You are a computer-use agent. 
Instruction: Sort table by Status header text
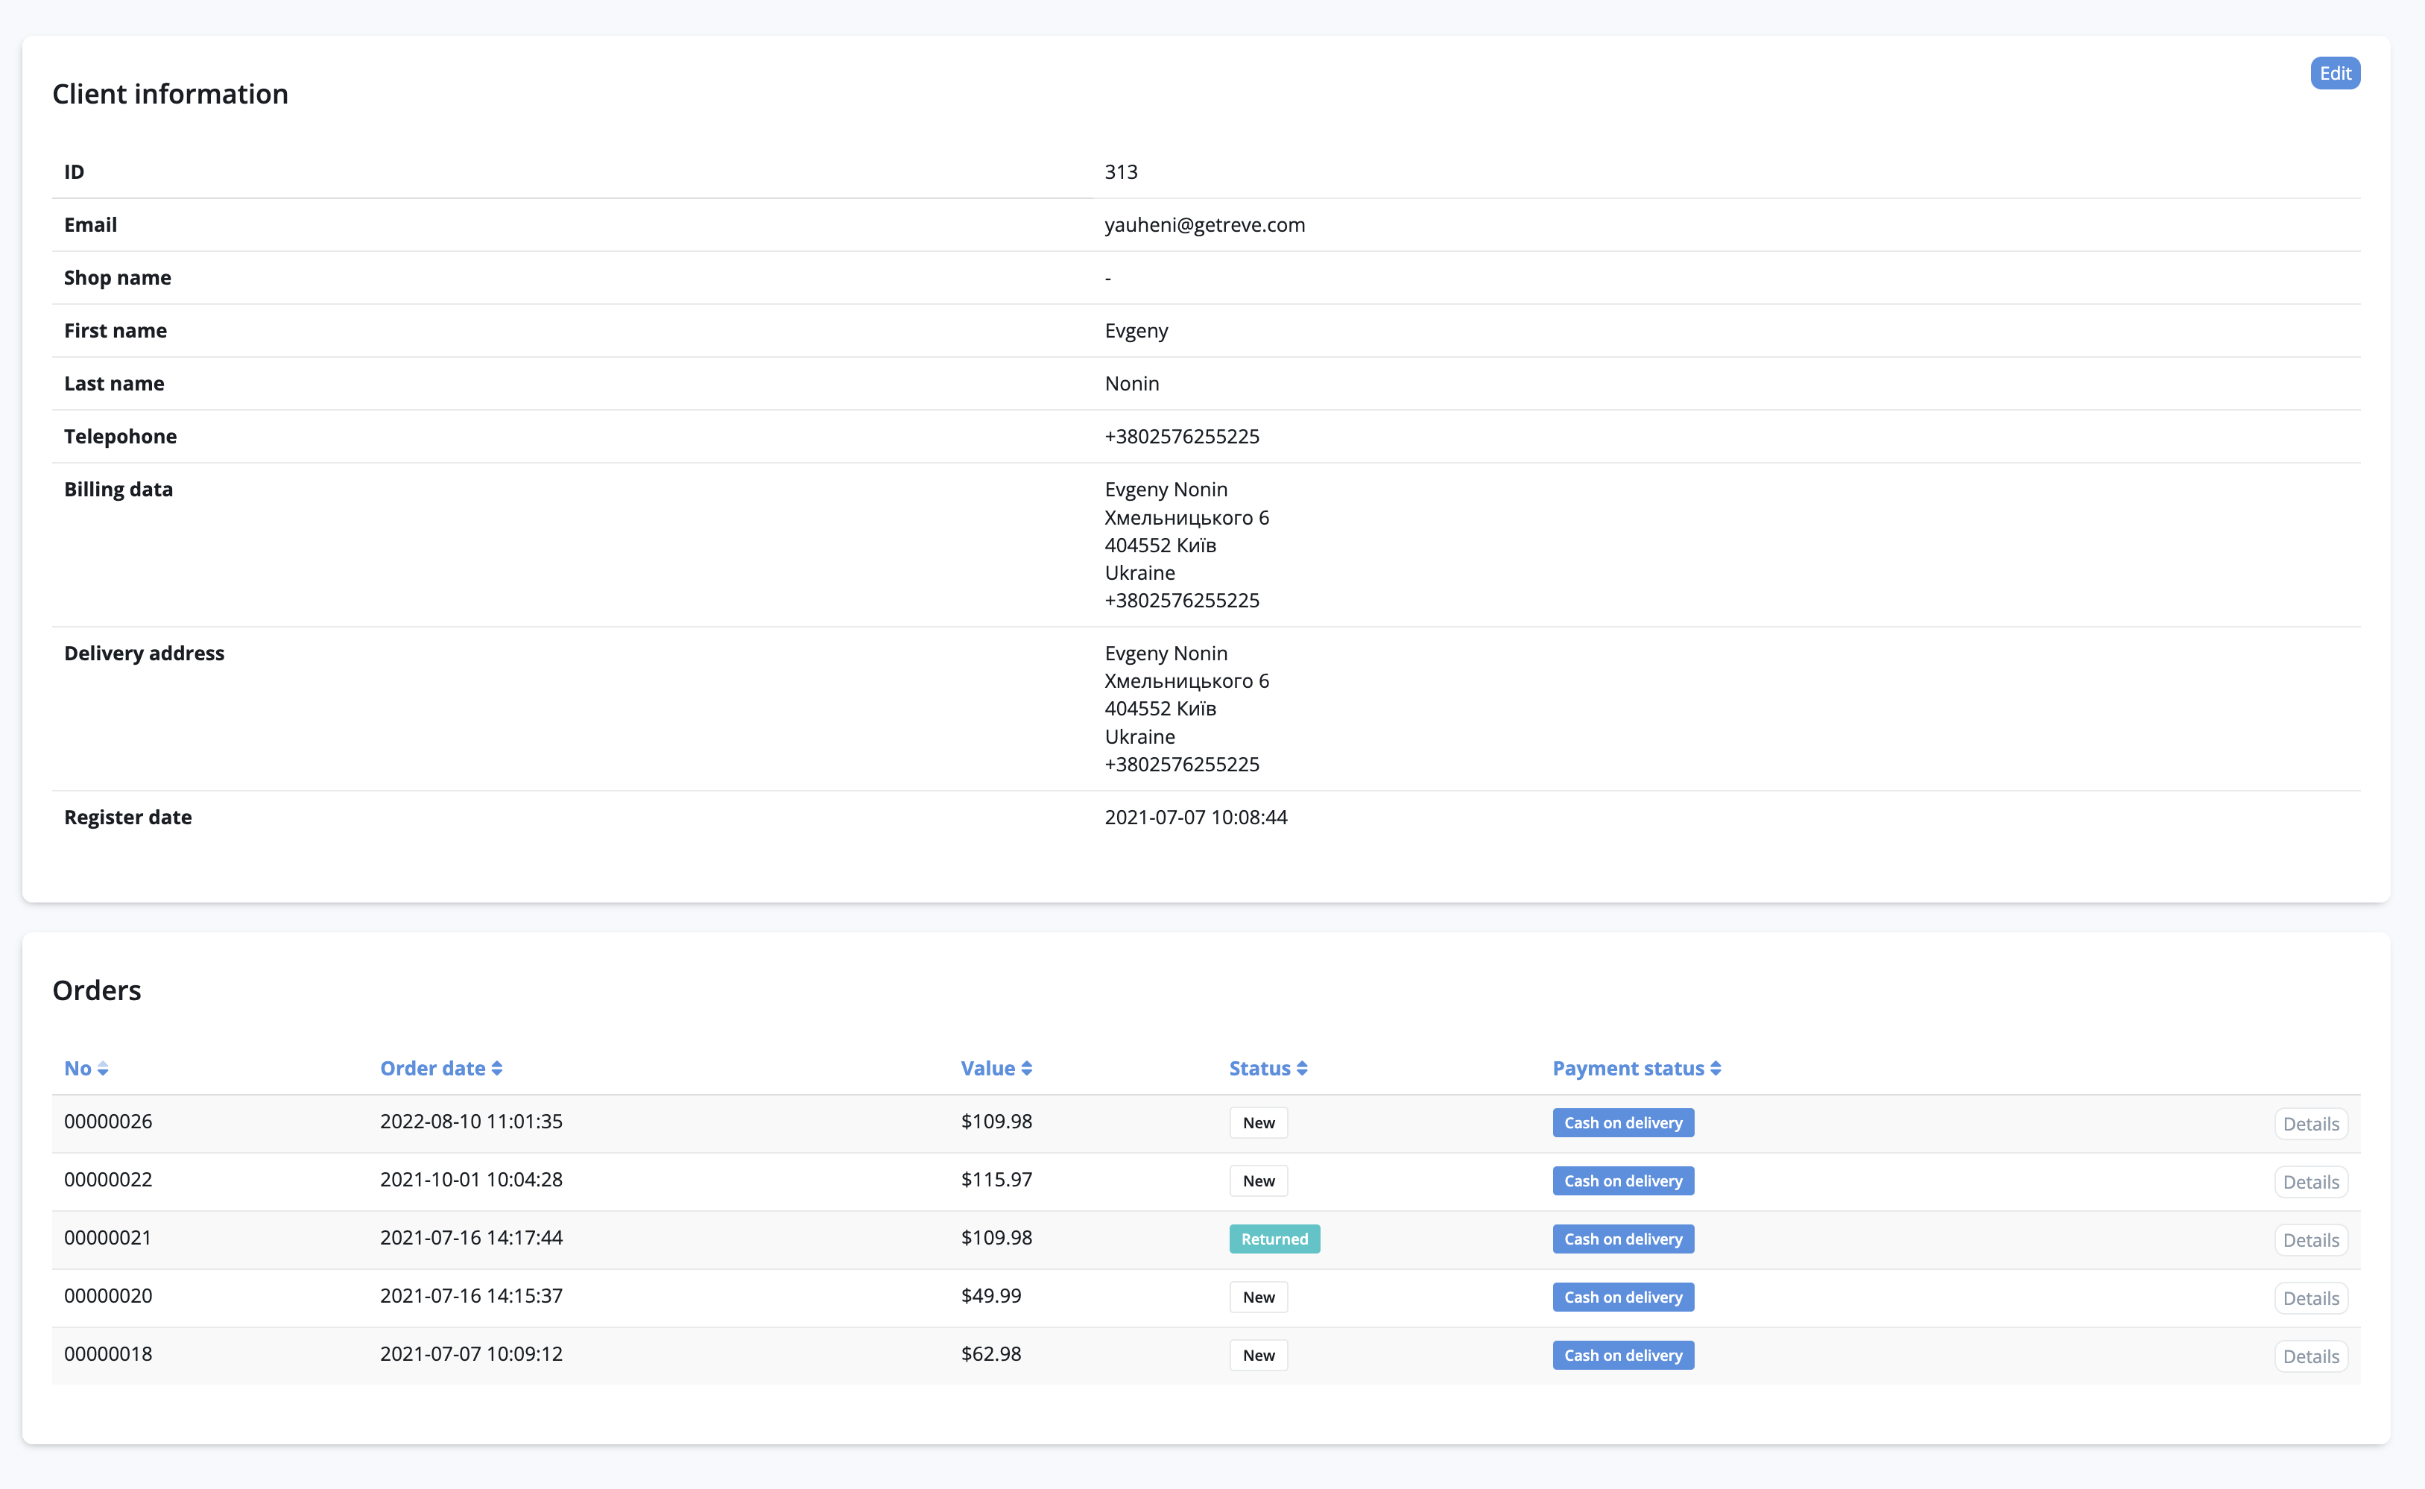pyautogui.click(x=1258, y=1069)
